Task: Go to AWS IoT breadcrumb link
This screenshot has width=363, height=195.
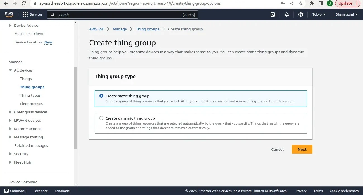Action: coord(96,29)
